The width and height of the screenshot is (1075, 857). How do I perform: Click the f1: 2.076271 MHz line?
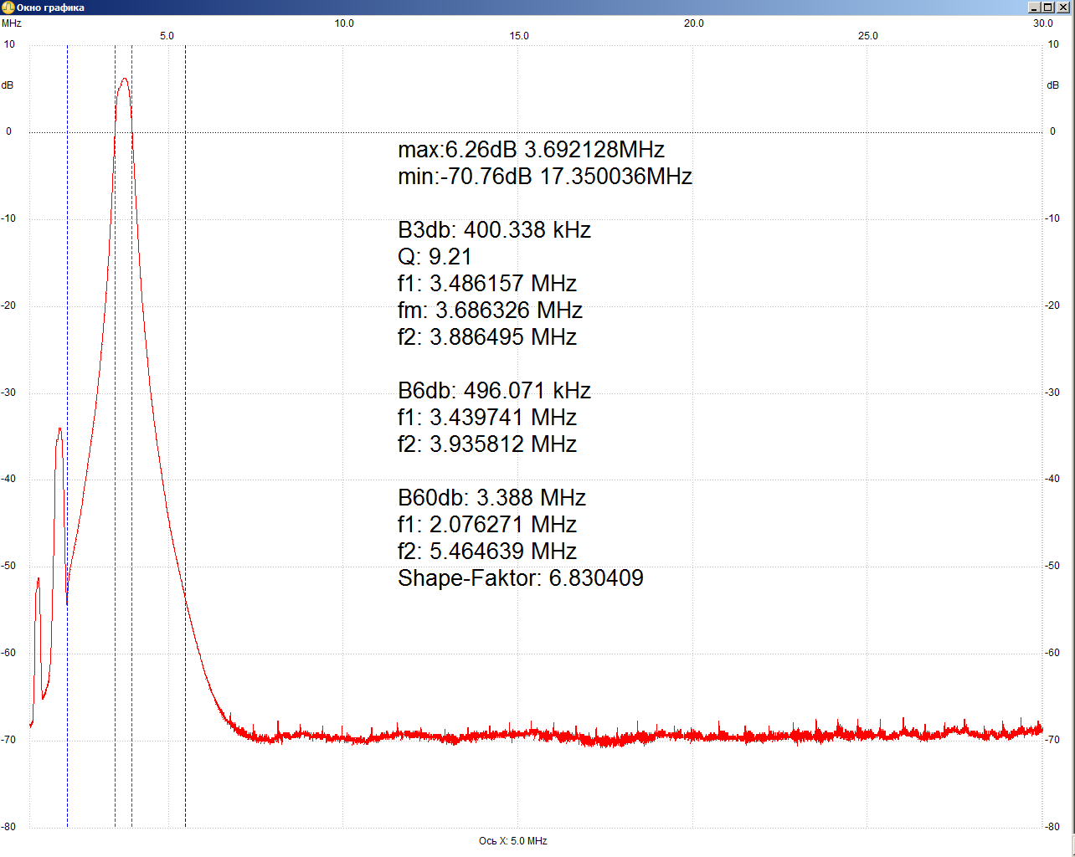487,525
